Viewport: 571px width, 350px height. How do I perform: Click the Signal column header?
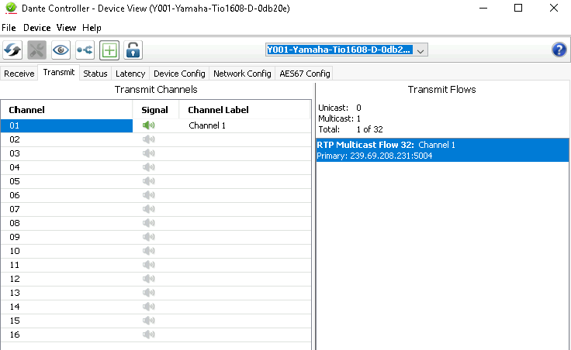coord(155,110)
